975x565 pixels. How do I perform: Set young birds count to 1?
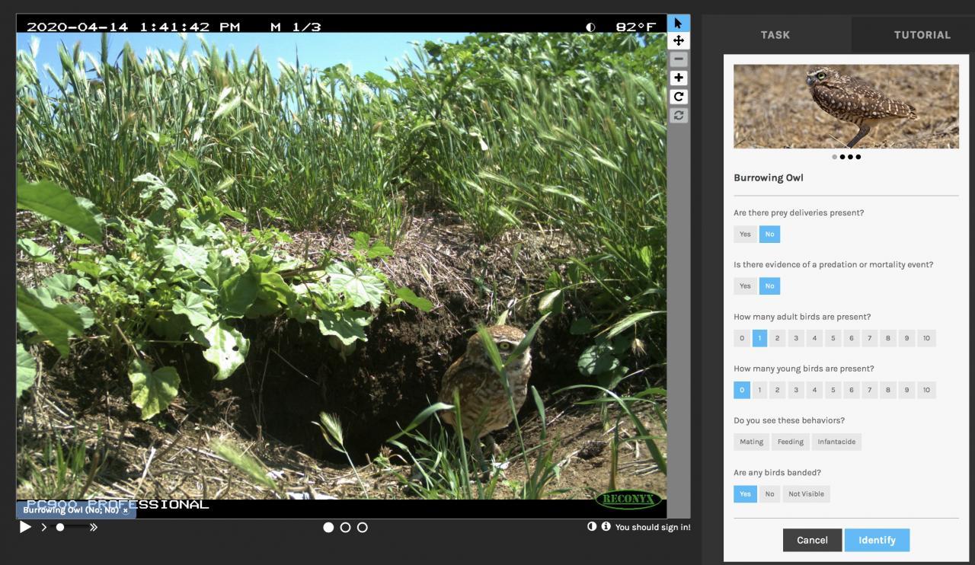[x=759, y=390]
